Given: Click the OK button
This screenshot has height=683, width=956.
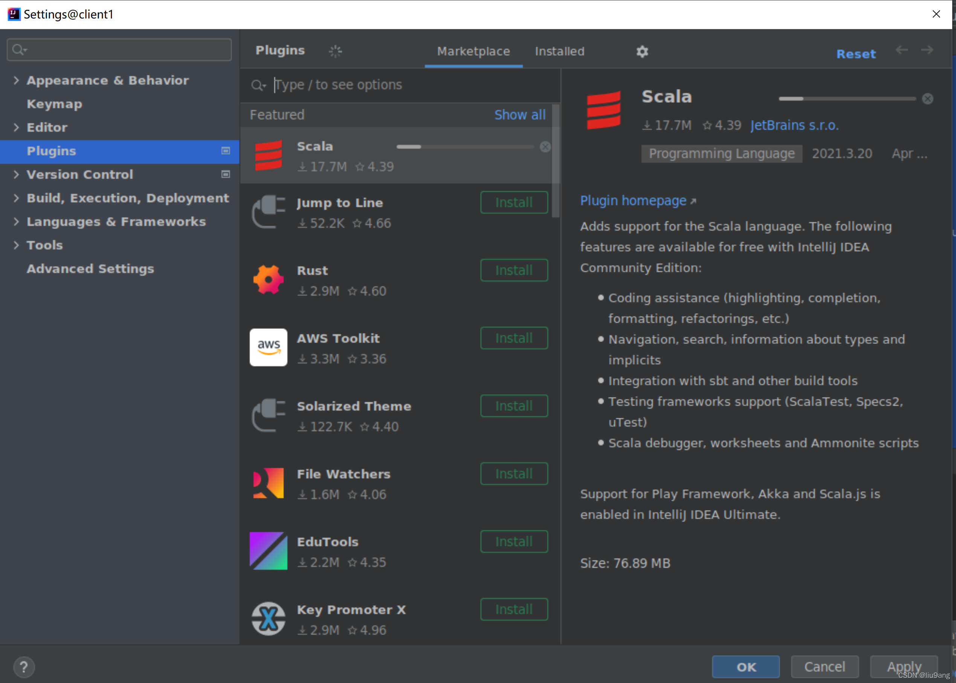Looking at the screenshot, I should pyautogui.click(x=746, y=666).
